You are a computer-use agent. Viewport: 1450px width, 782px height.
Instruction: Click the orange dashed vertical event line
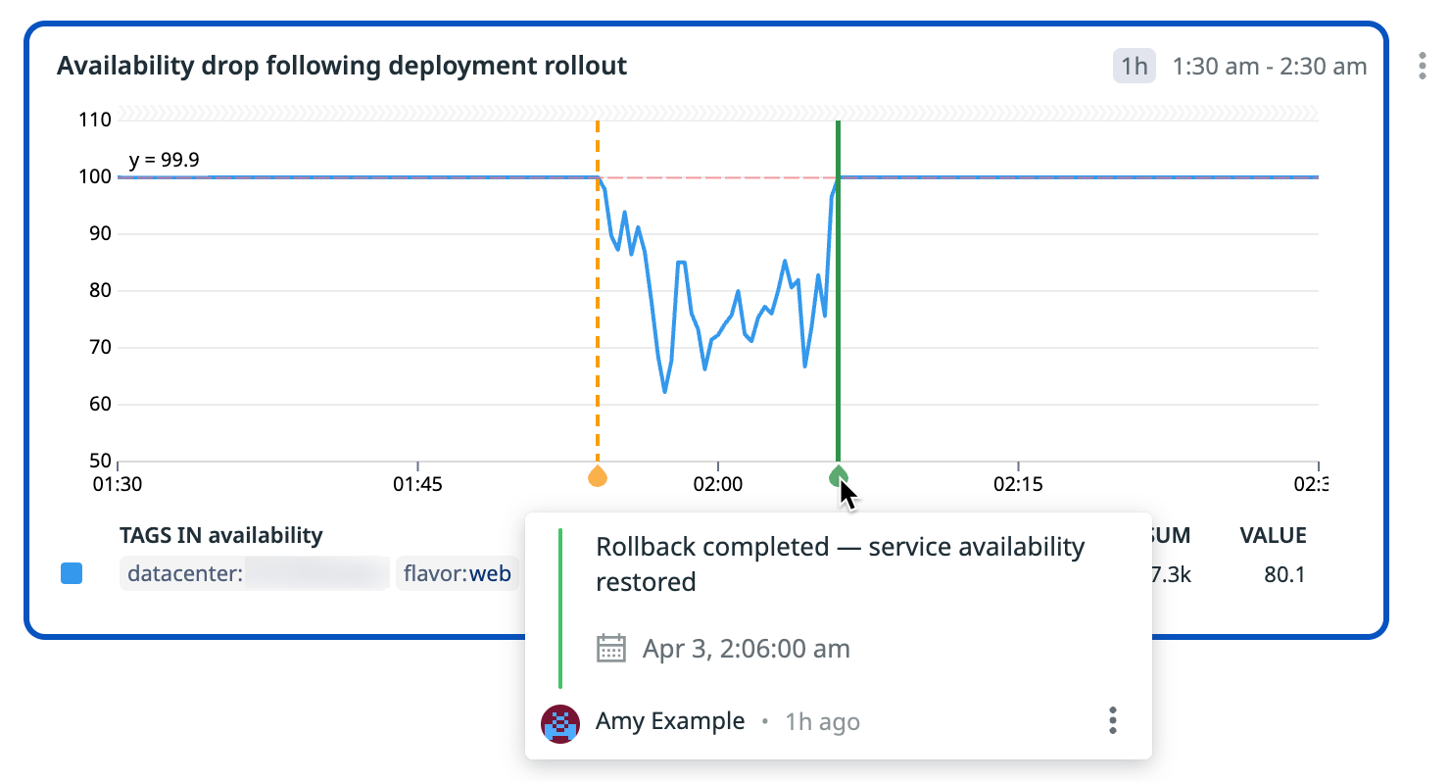pyautogui.click(x=597, y=294)
